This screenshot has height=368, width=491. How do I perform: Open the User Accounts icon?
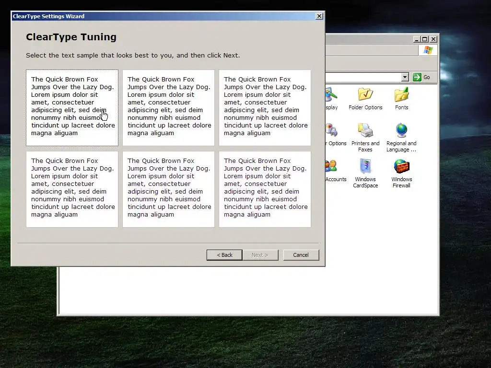click(x=336, y=171)
